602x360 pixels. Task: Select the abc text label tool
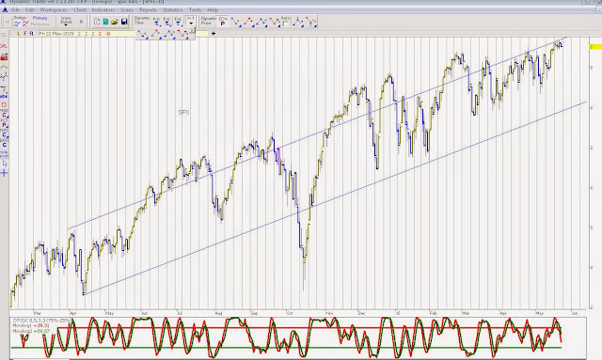click(x=4, y=96)
